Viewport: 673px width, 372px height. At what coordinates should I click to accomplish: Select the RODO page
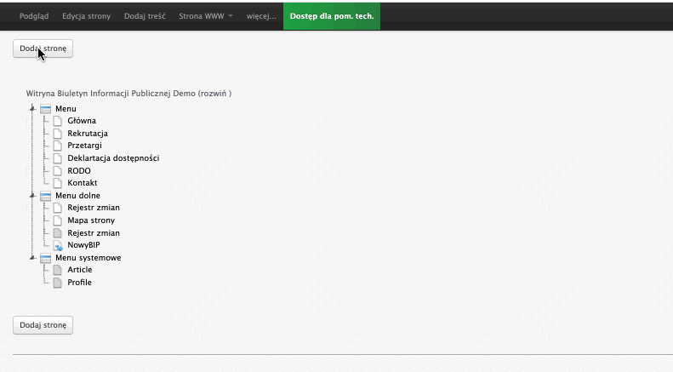click(79, 170)
